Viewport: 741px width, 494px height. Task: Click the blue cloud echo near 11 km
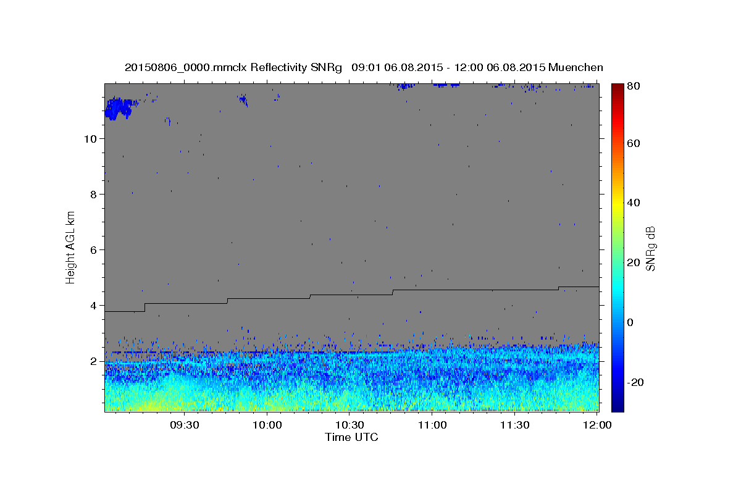click(118, 109)
